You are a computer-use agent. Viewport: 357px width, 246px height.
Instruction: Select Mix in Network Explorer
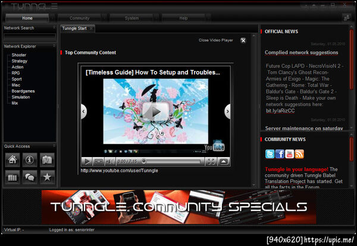tap(14, 103)
